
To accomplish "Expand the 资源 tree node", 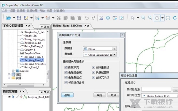I will click(9, 78).
